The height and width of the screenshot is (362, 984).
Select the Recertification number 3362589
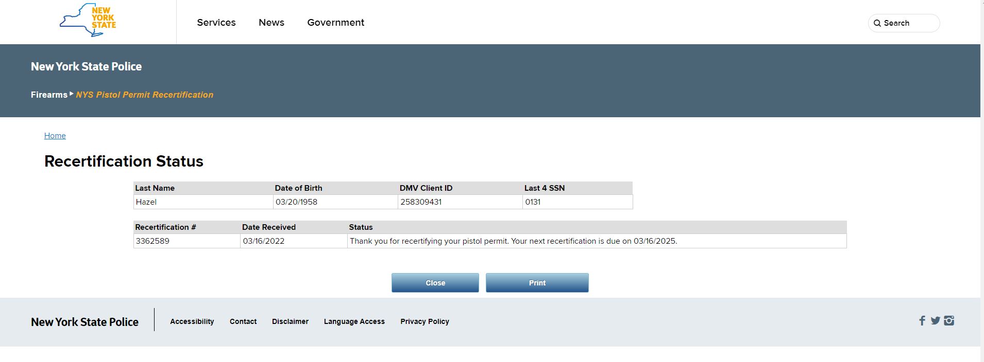click(x=152, y=241)
